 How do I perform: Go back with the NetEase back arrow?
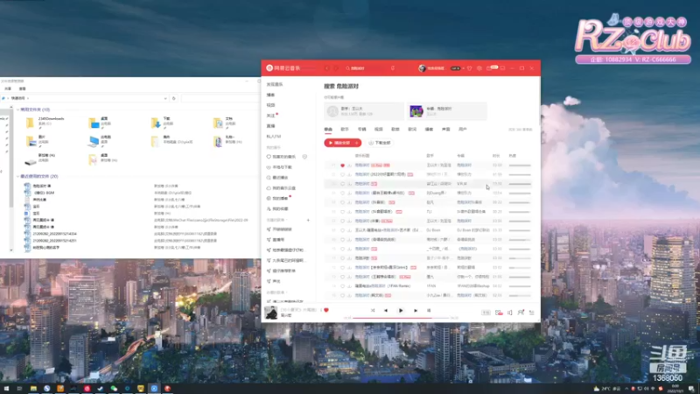326,68
